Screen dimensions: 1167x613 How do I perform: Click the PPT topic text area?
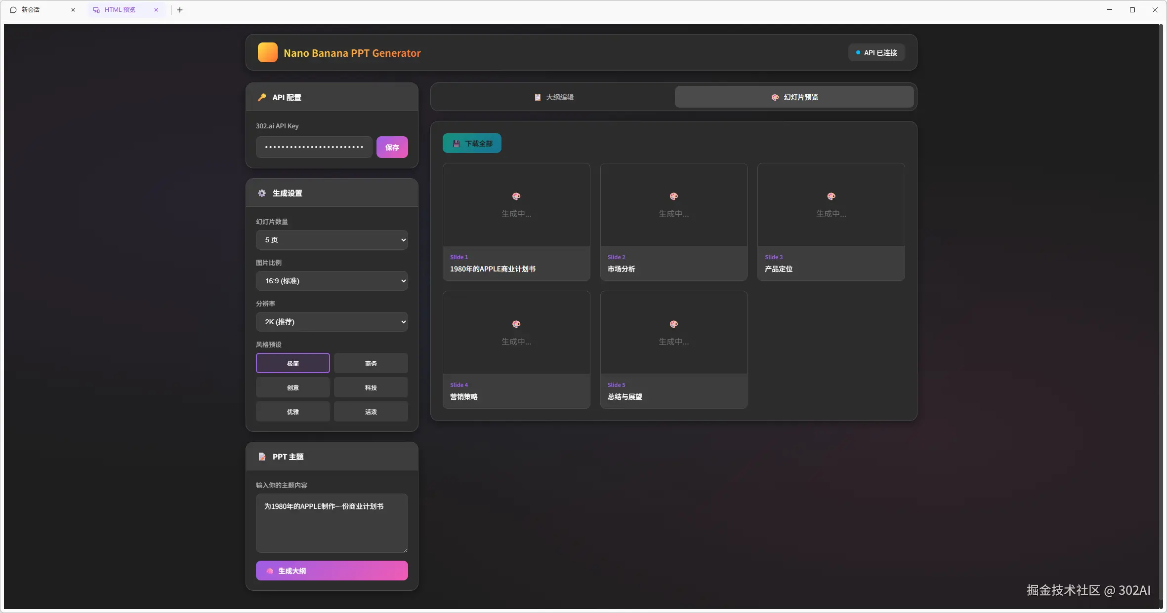(x=332, y=523)
